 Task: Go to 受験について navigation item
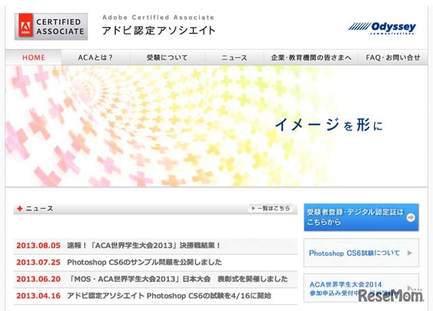click(167, 57)
